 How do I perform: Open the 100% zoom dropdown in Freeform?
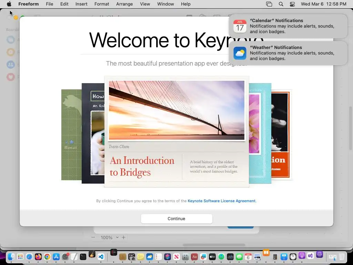(x=109, y=237)
